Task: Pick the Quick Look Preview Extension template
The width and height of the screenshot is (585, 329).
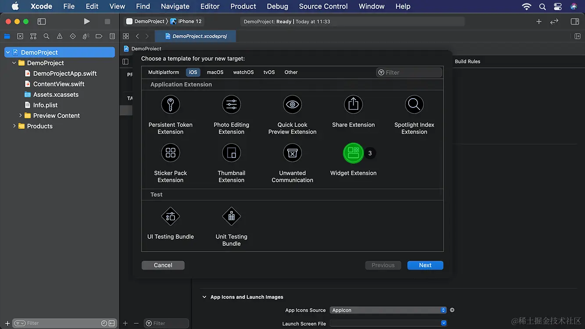Action: [x=292, y=105]
